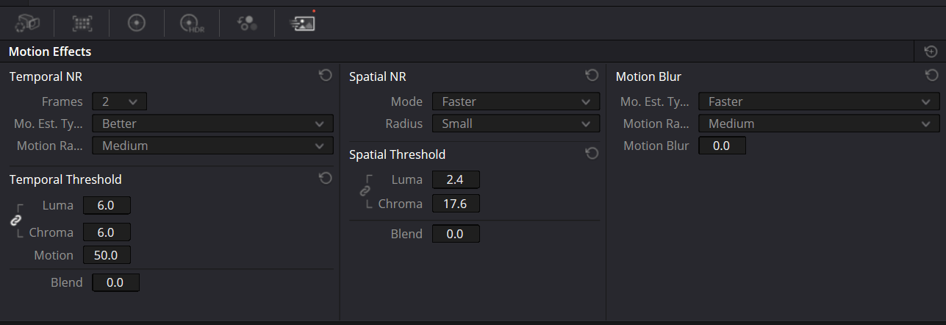Open the Temporal NR Frames dropdown
This screenshot has height=325, width=946.
pos(119,101)
